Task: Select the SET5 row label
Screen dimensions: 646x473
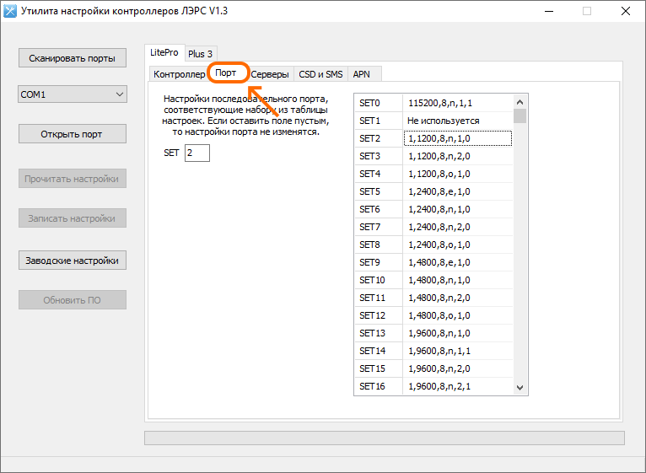Action: [378, 191]
